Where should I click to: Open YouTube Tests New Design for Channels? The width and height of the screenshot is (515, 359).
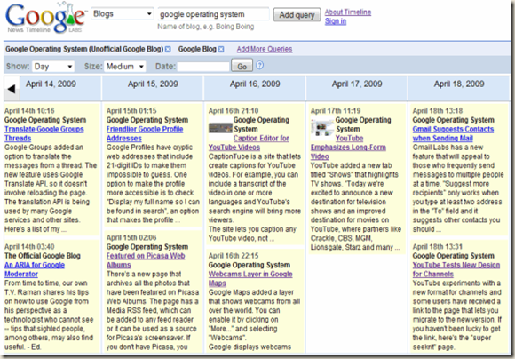[x=456, y=269]
